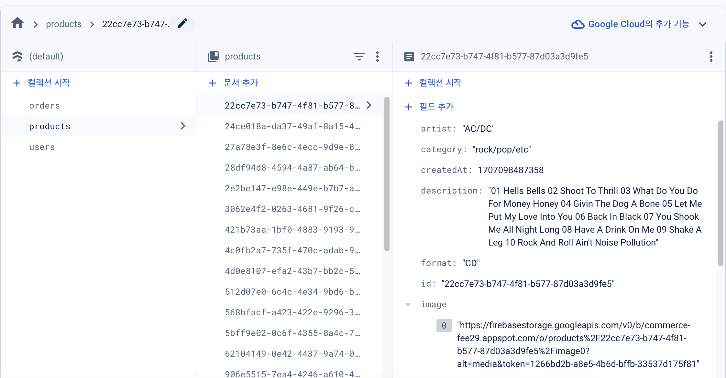The image size is (726, 378).
Task: Click the createdAt field value
Action: click(x=511, y=170)
